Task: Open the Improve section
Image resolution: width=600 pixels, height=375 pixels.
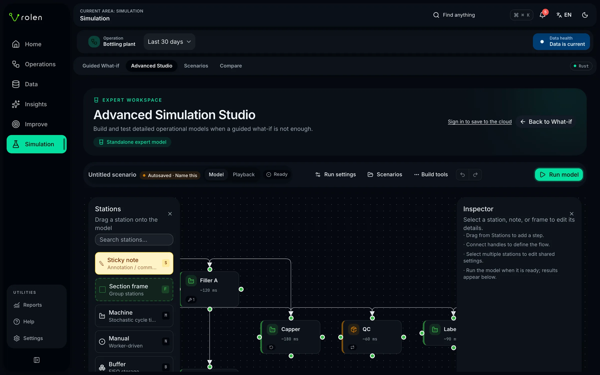Action: pyautogui.click(x=36, y=124)
